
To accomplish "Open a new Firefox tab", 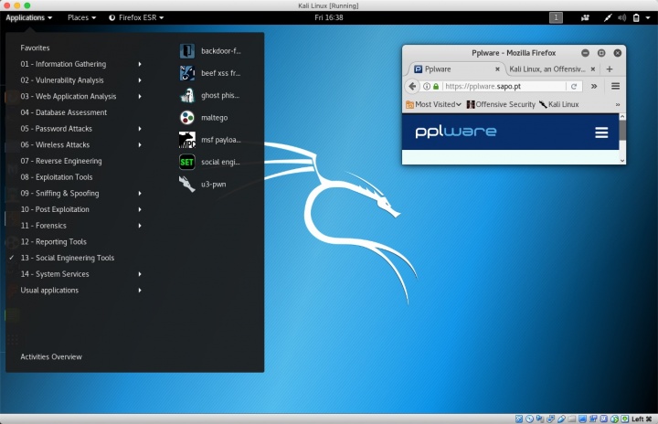I will point(610,69).
